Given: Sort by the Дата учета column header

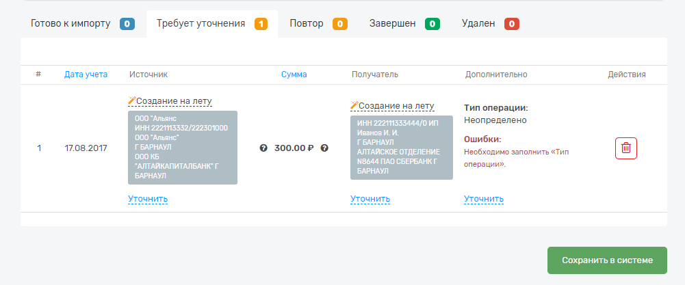Looking at the screenshot, I should [x=86, y=74].
